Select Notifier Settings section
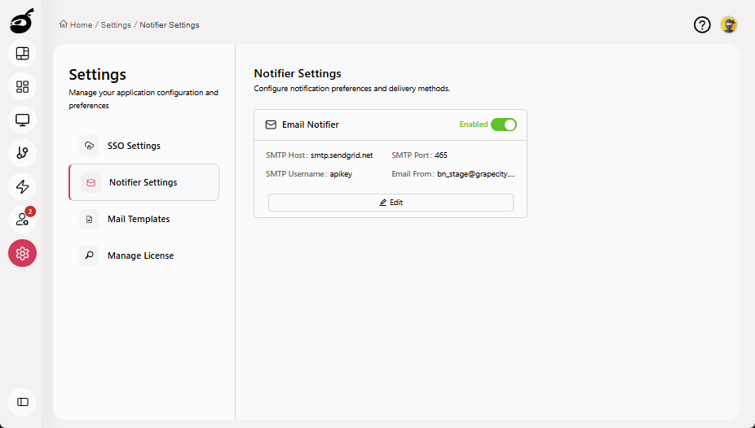The image size is (755, 428). (x=144, y=182)
